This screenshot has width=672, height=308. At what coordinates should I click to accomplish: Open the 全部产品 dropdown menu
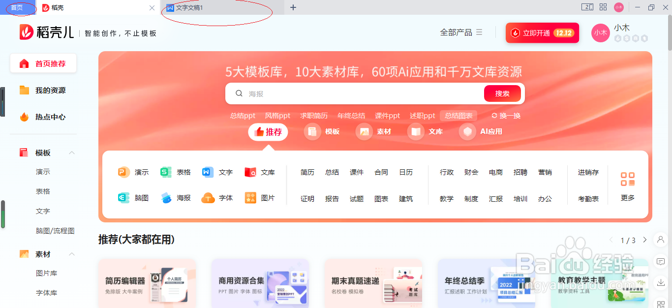(x=460, y=32)
